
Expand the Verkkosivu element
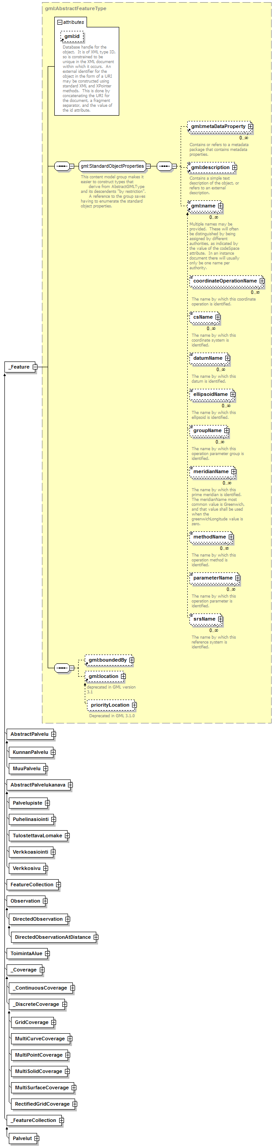coord(45,869)
